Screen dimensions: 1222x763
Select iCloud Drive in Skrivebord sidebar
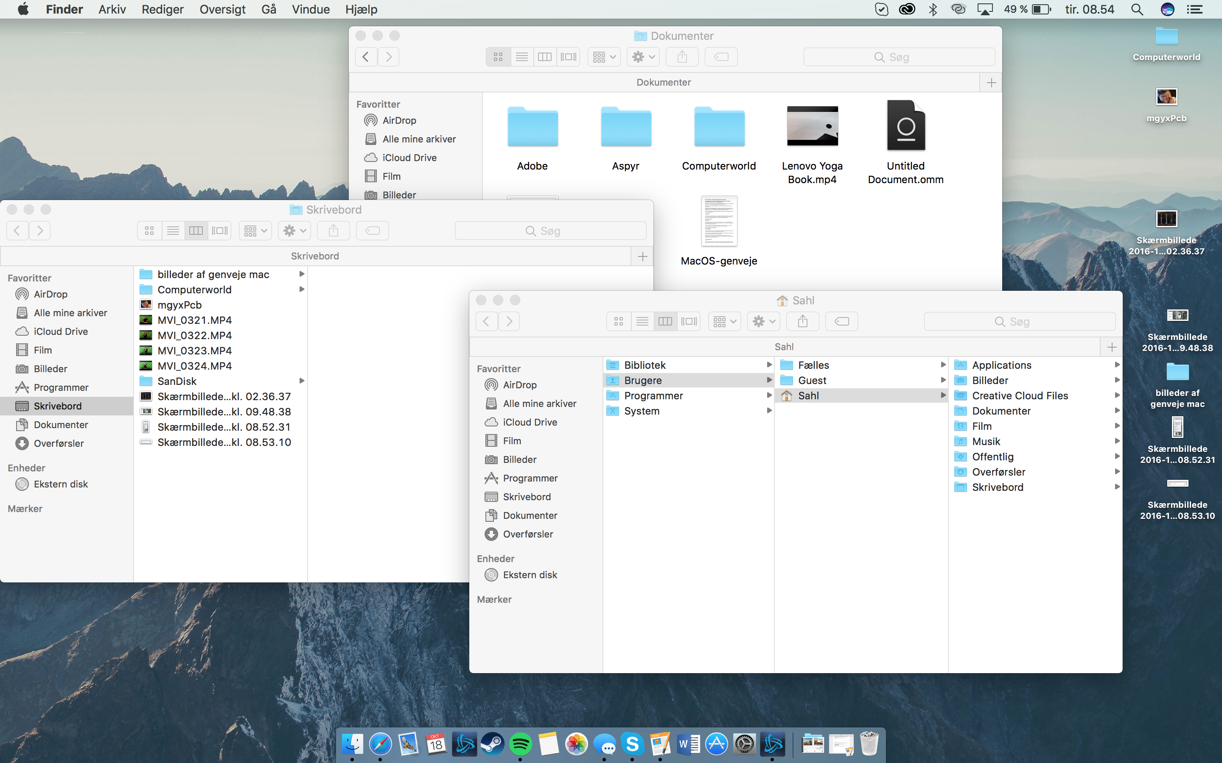coord(61,331)
